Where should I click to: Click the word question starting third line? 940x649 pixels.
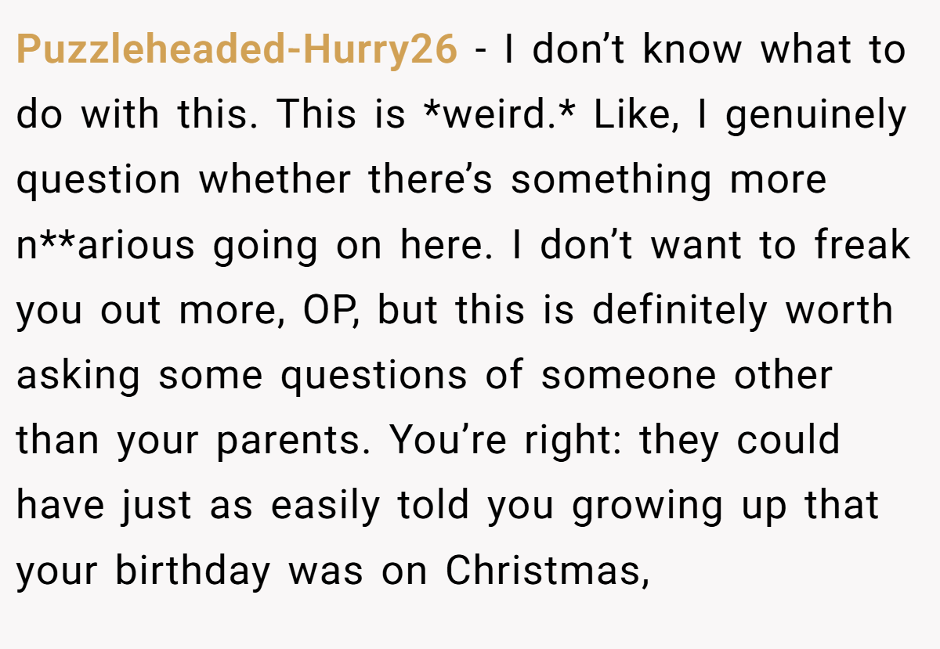(99, 182)
